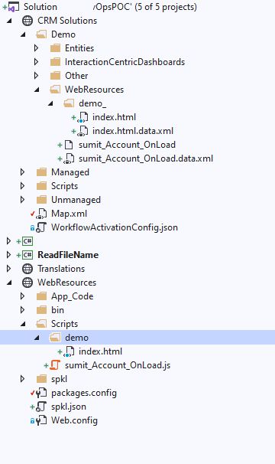Click the Unmanaged folder icon
This screenshot has width=275, height=464.
point(41,200)
